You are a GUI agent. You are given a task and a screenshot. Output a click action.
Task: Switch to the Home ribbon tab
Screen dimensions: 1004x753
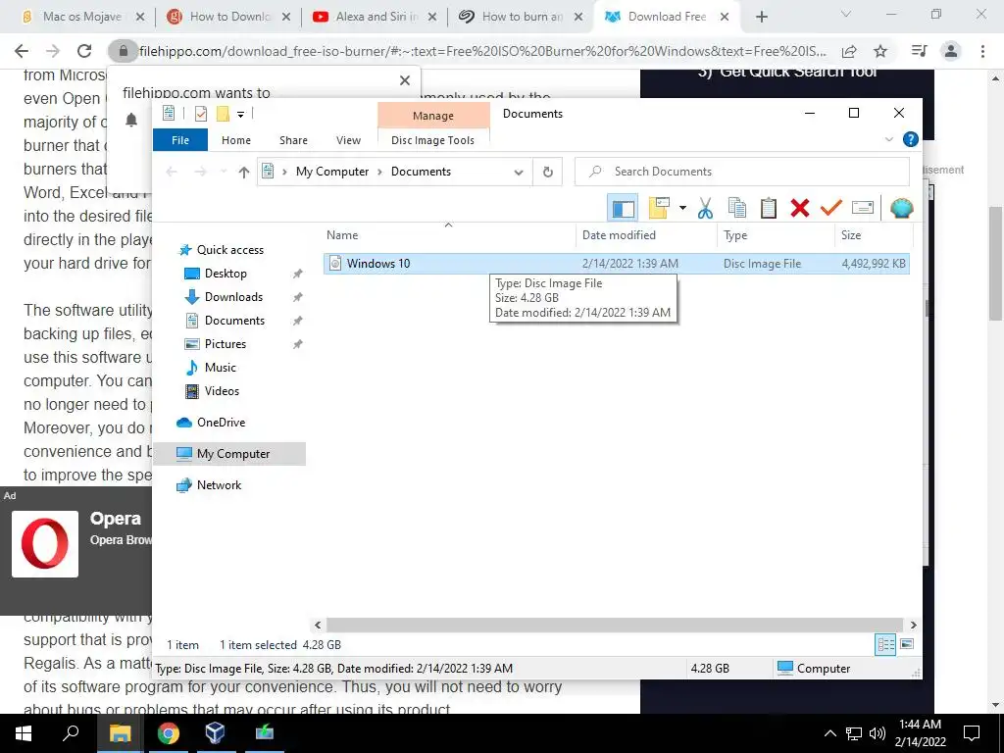point(236,140)
